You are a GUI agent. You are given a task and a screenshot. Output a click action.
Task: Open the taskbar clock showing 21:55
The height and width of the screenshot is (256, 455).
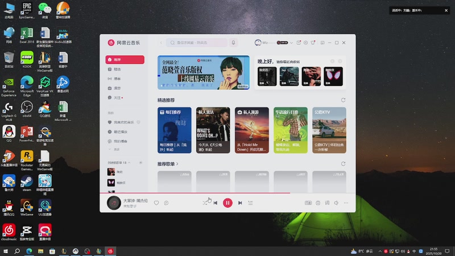pyautogui.click(x=433, y=251)
